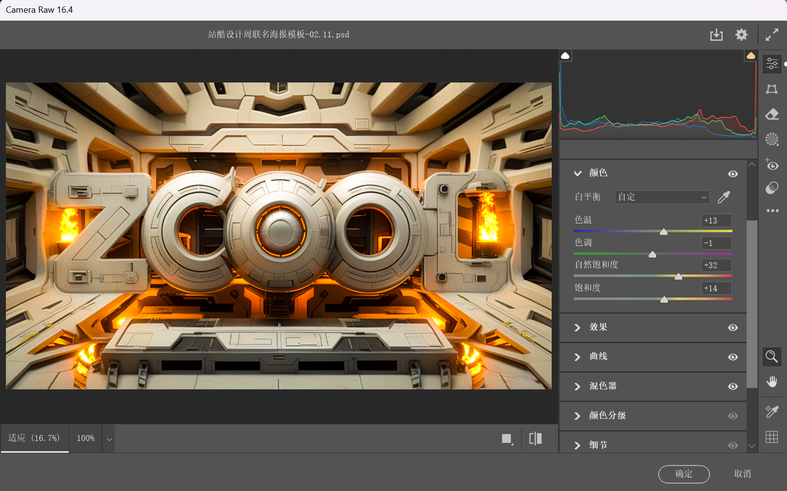Open Camera Raw preferences gear

click(x=741, y=35)
